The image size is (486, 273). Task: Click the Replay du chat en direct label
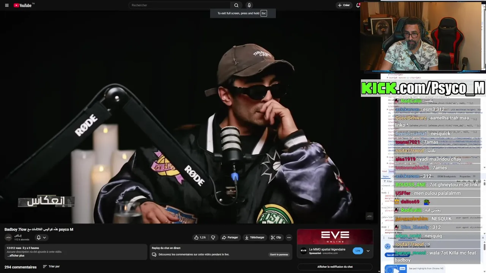[x=166, y=248]
